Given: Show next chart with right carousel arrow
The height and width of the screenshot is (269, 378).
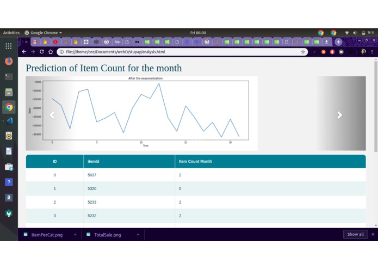Looking at the screenshot, I should click(x=339, y=115).
